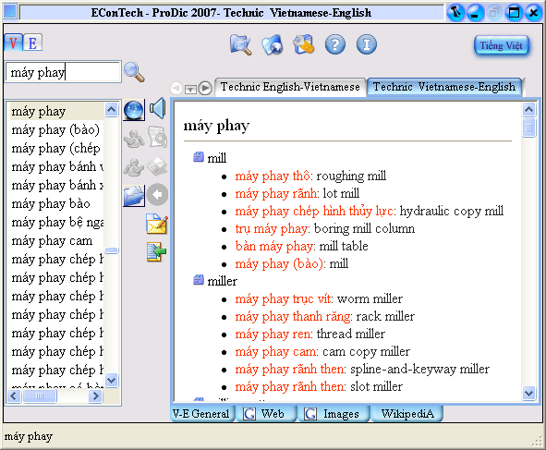Open the info icon in toolbar
Screen dimensions: 546x450
coord(367,44)
